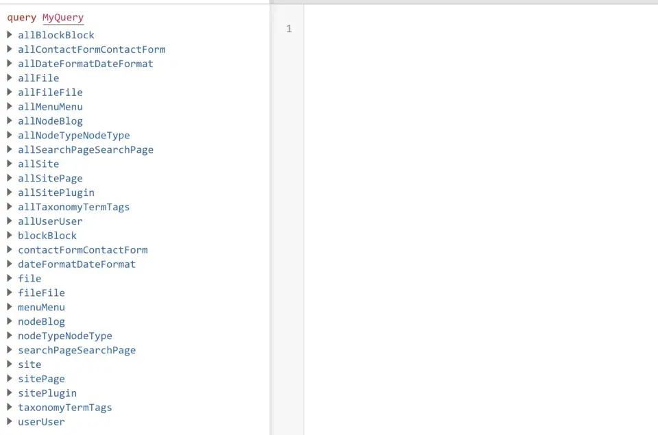Expand the site field arrow
The width and height of the screenshot is (658, 435).
9,364
